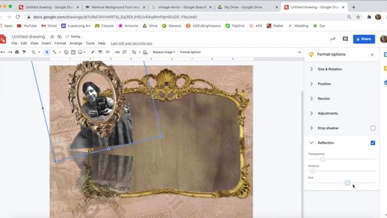Open the mask image dropdown arrow
The height and width of the screenshot is (218, 387).
[140, 52]
